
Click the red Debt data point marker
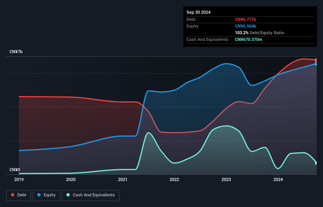click(x=316, y=60)
